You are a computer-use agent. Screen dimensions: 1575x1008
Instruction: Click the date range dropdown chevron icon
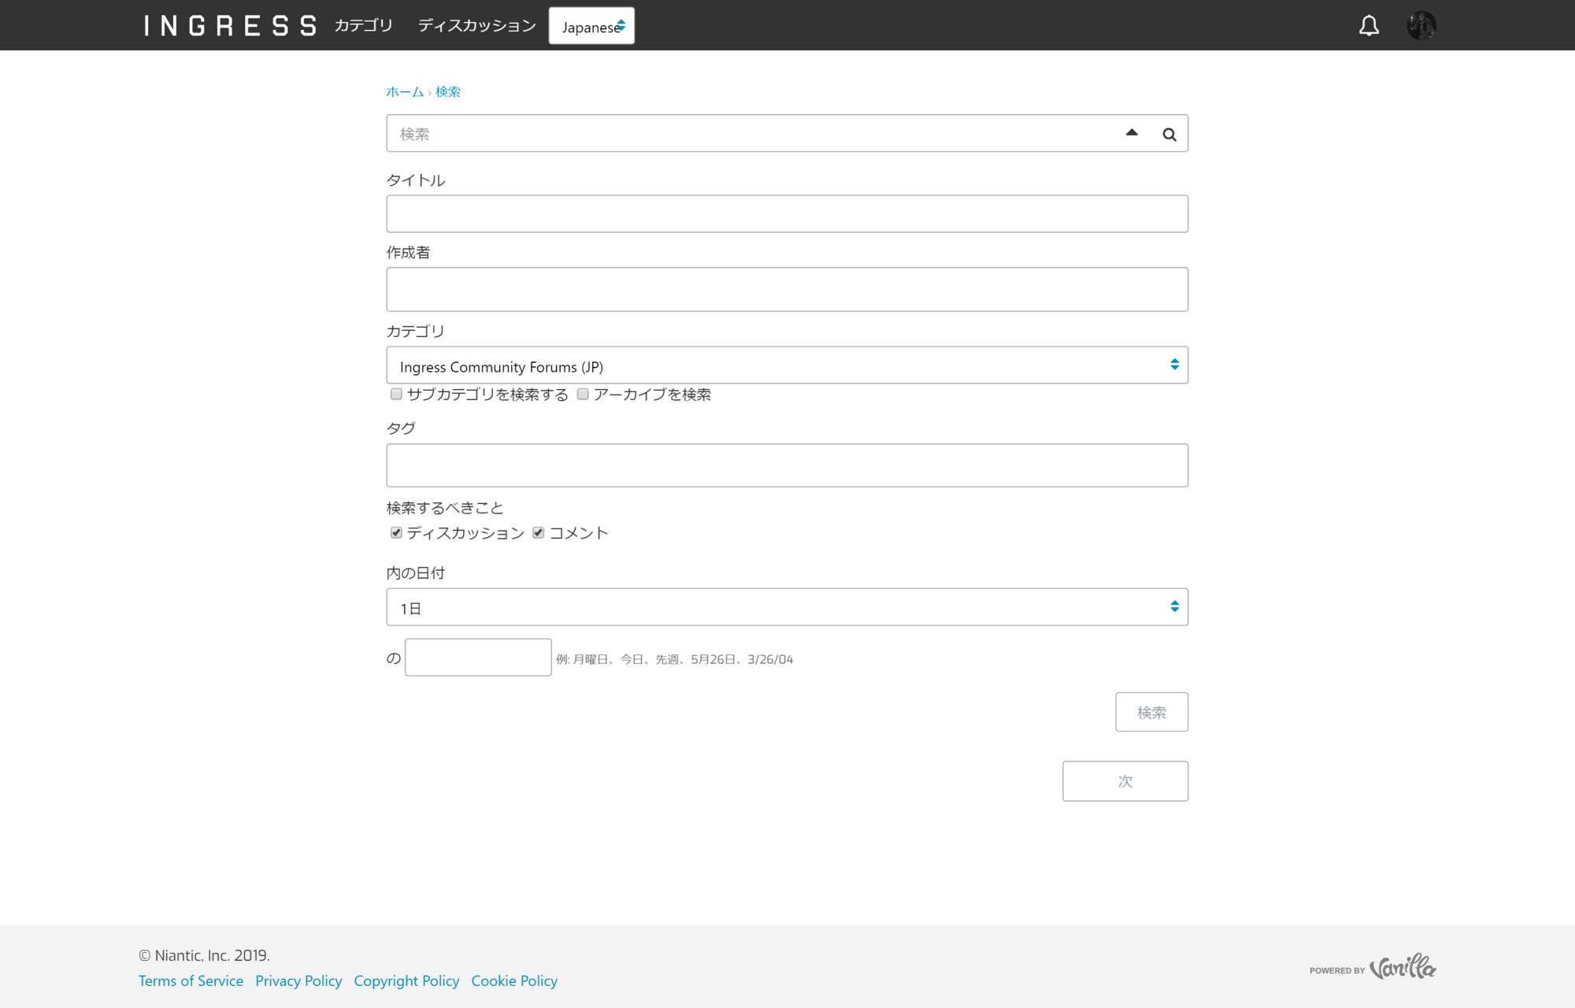coord(1174,606)
